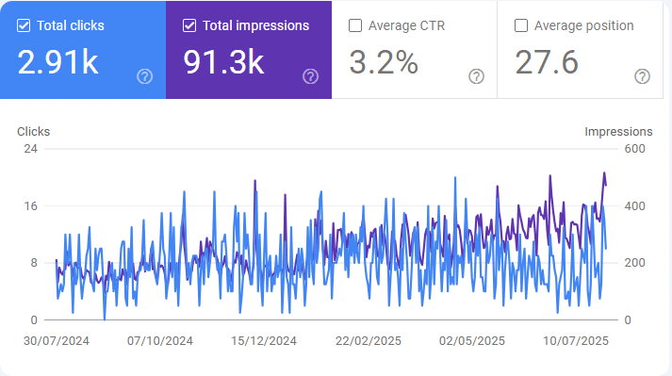Enable the Average position checkbox
The image size is (672, 376).
click(x=521, y=25)
